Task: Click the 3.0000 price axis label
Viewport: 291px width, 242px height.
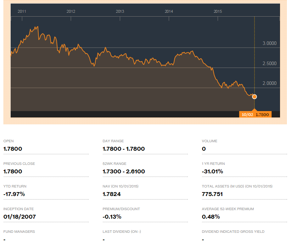Action: pyautogui.click(x=269, y=44)
